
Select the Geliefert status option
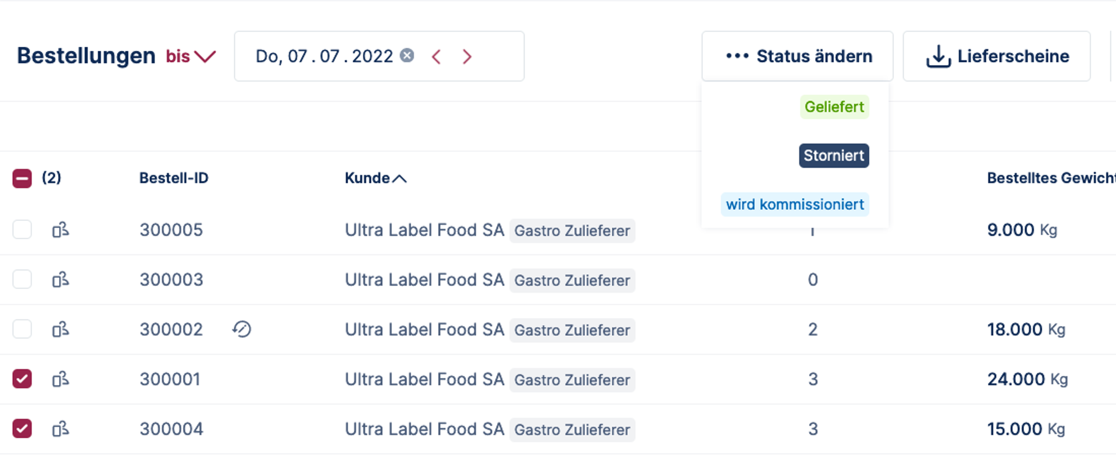coord(834,107)
